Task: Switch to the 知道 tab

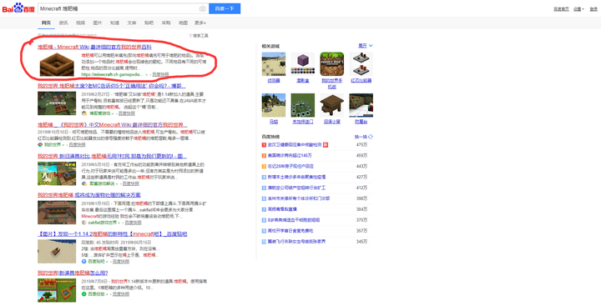Action: [114, 23]
